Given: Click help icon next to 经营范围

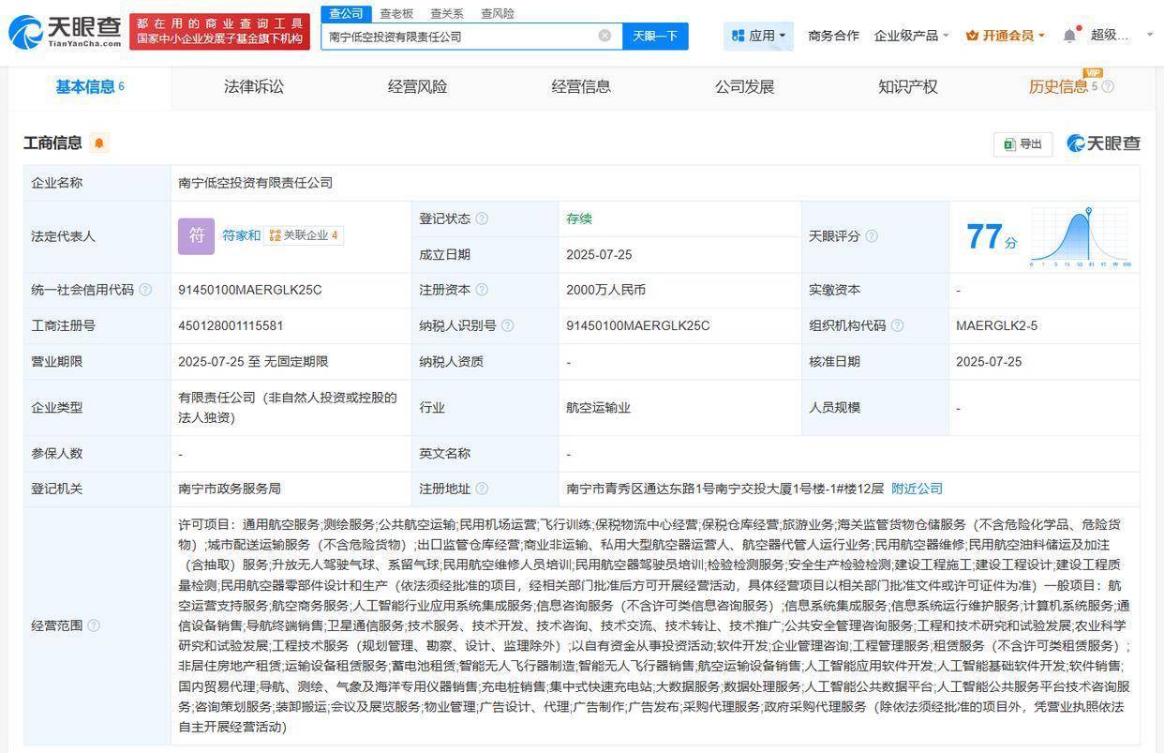Looking at the screenshot, I should coord(94,625).
